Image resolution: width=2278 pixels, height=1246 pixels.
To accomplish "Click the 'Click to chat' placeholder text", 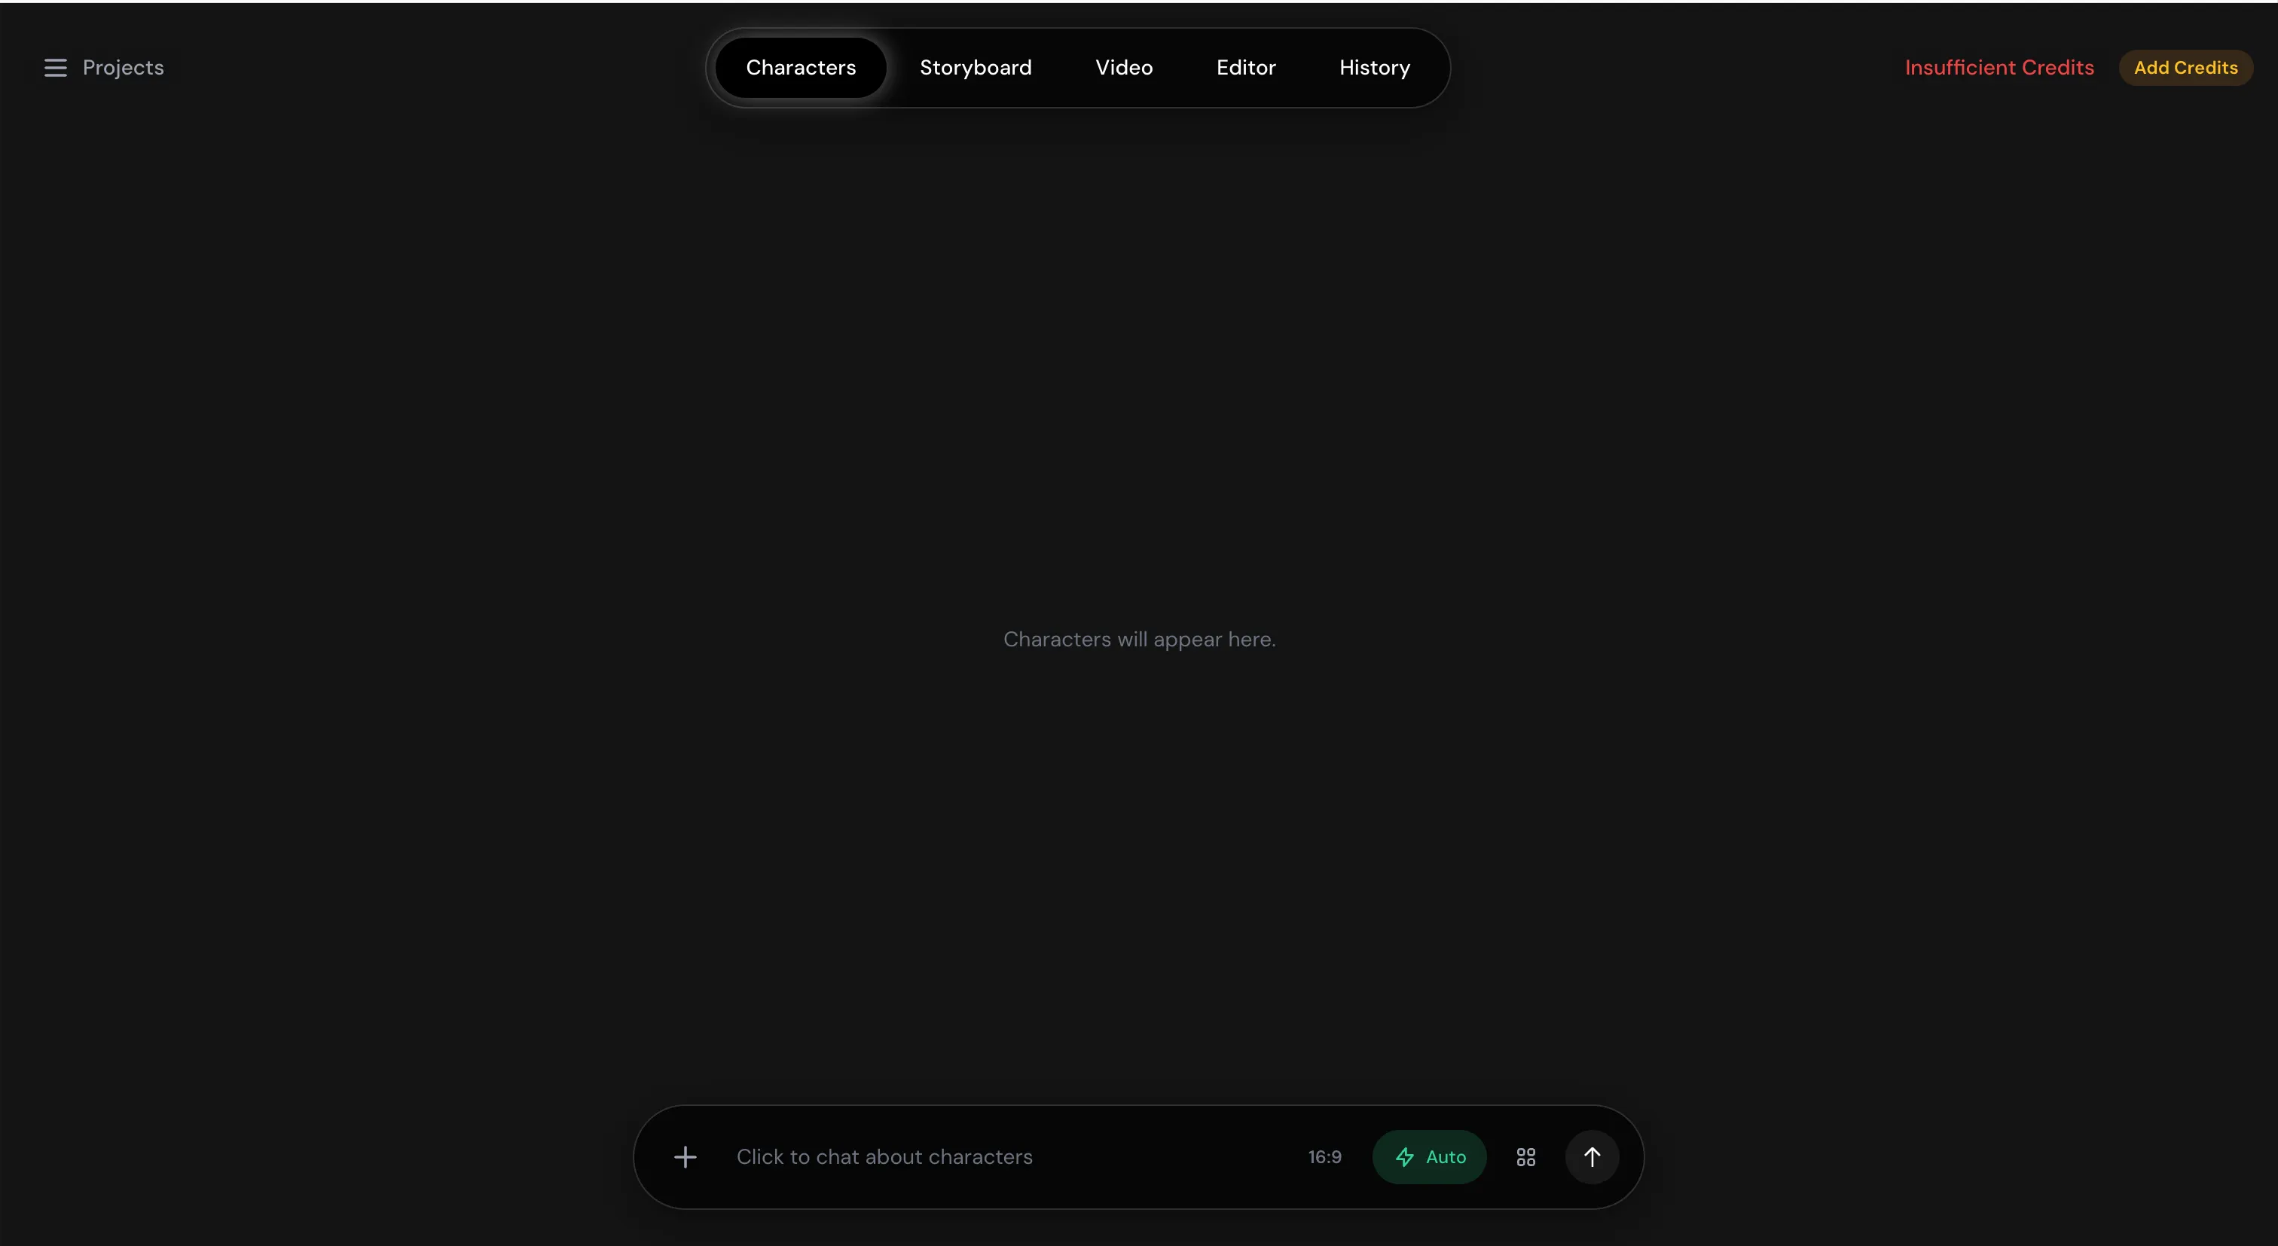I will (884, 1156).
